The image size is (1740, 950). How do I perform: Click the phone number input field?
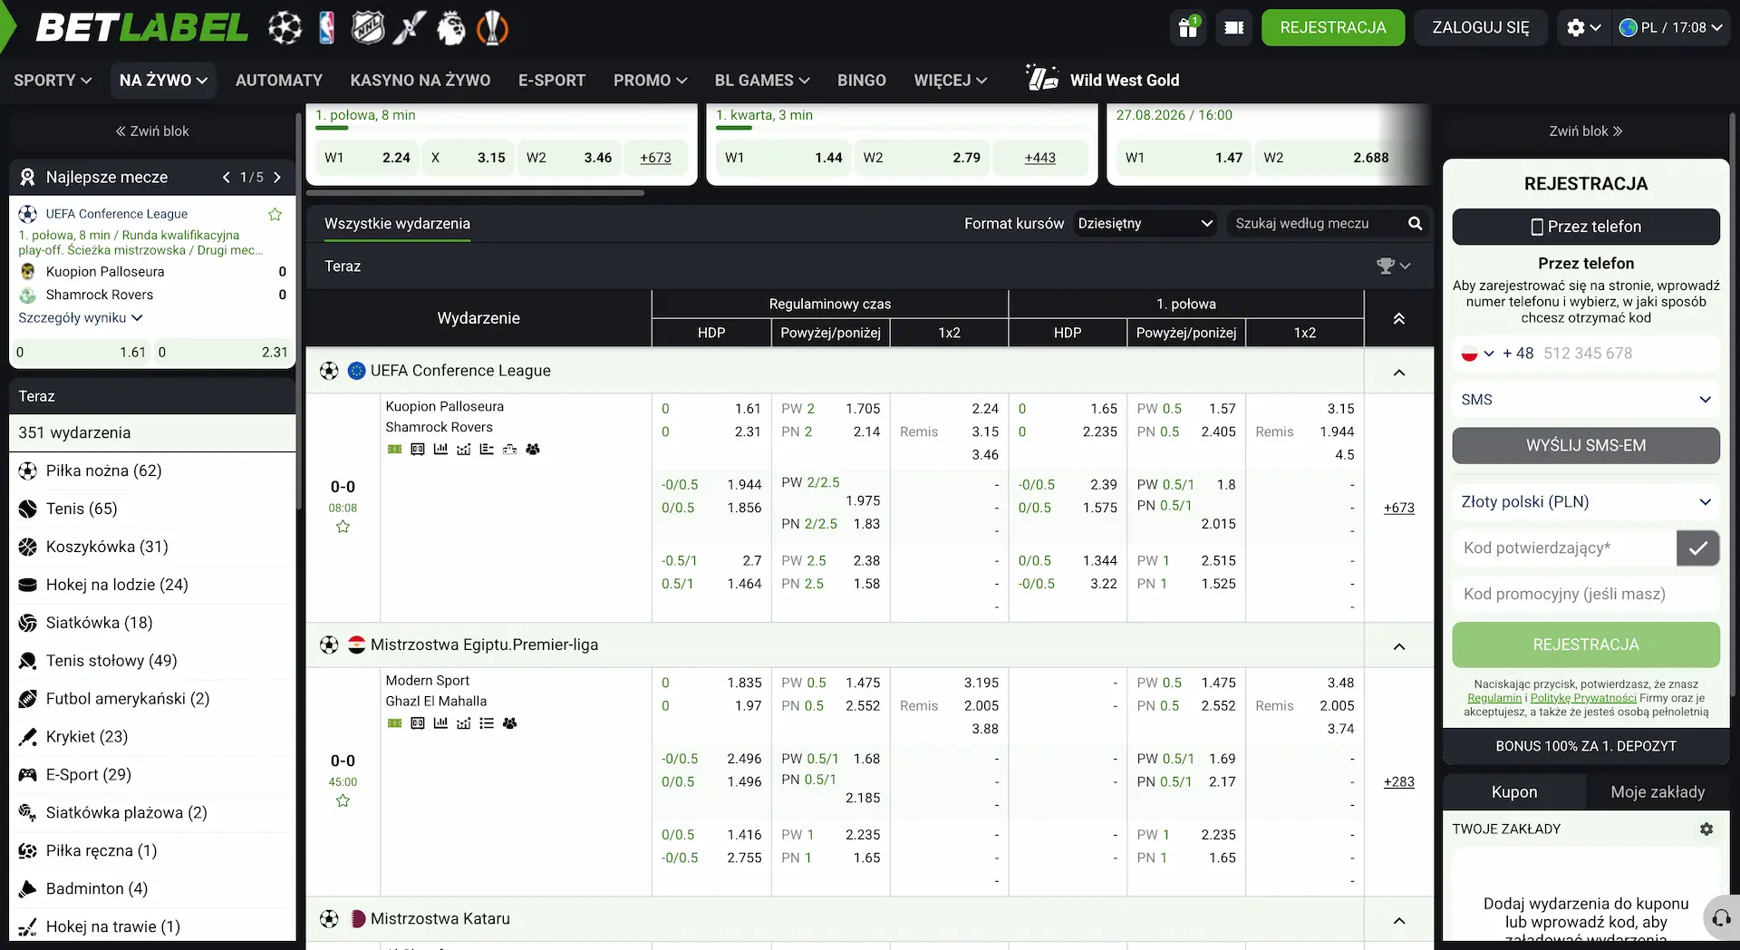pyautogui.click(x=1629, y=354)
